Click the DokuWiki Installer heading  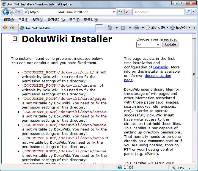coord(67,39)
